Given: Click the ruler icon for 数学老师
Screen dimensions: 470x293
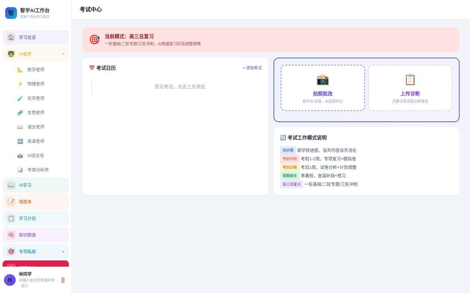Looking at the screenshot, I should tap(20, 70).
